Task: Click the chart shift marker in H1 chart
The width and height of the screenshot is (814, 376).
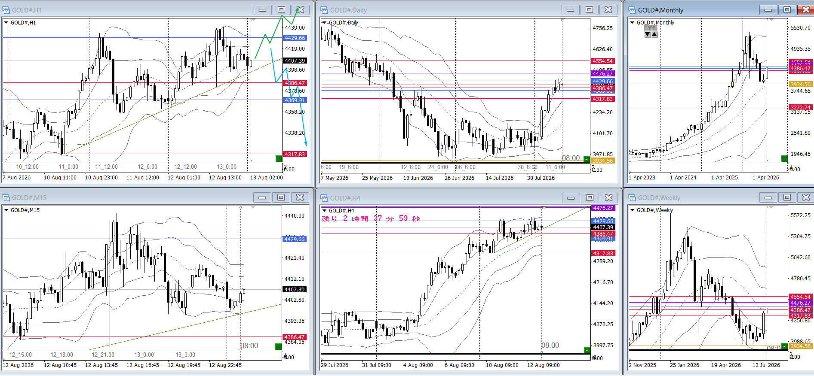Action: click(253, 20)
